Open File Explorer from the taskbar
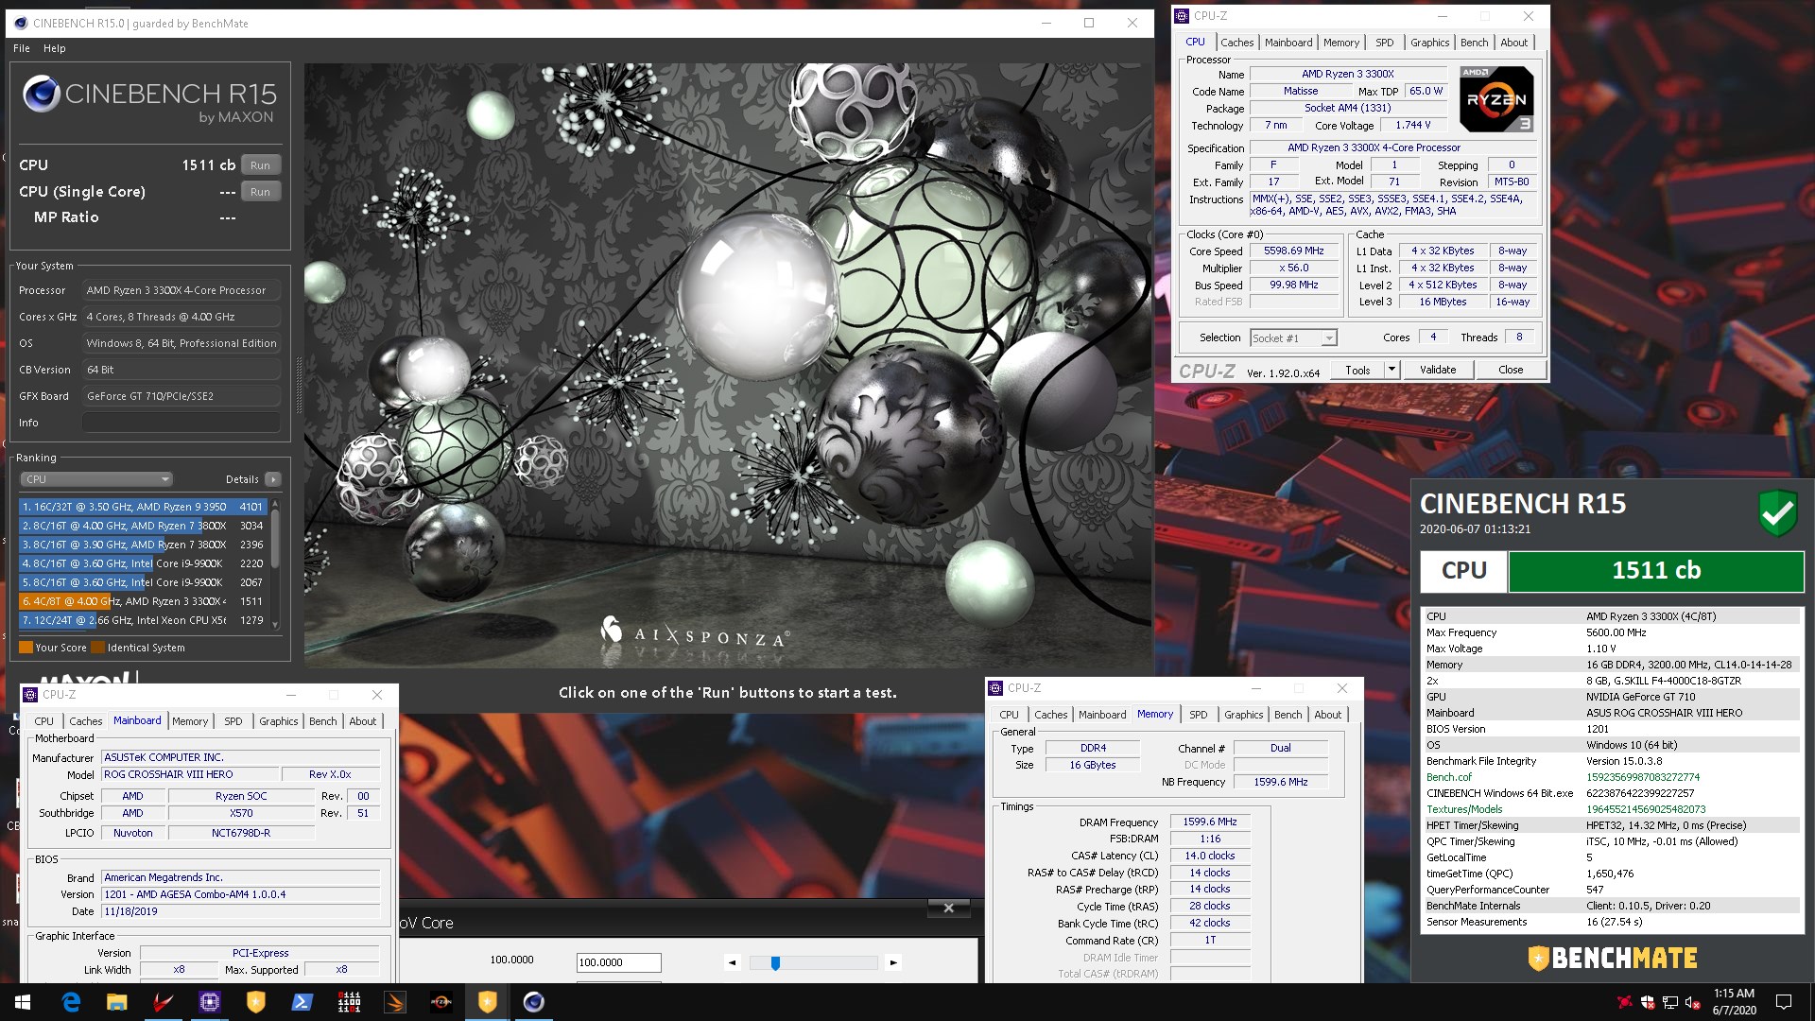Image resolution: width=1815 pixels, height=1021 pixels. coord(116,1002)
